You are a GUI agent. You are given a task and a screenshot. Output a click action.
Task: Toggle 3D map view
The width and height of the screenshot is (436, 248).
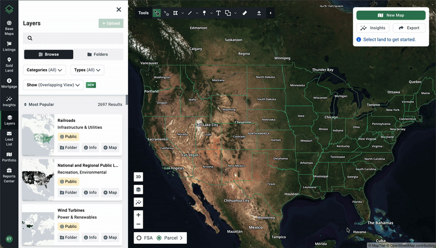tap(138, 177)
